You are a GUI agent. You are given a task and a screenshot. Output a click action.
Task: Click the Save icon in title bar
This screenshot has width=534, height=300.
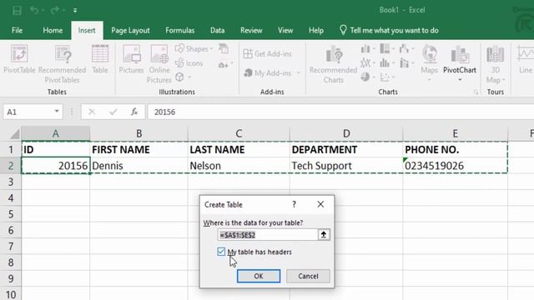coord(17,10)
